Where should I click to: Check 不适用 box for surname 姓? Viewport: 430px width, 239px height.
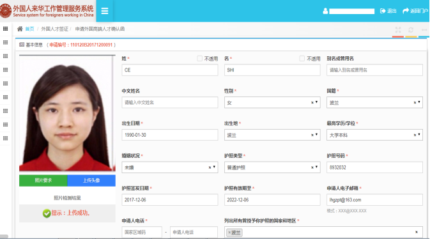click(x=199, y=58)
